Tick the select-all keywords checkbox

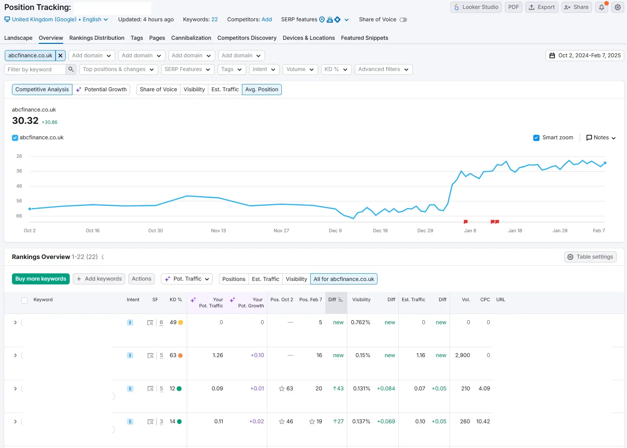pos(24,300)
